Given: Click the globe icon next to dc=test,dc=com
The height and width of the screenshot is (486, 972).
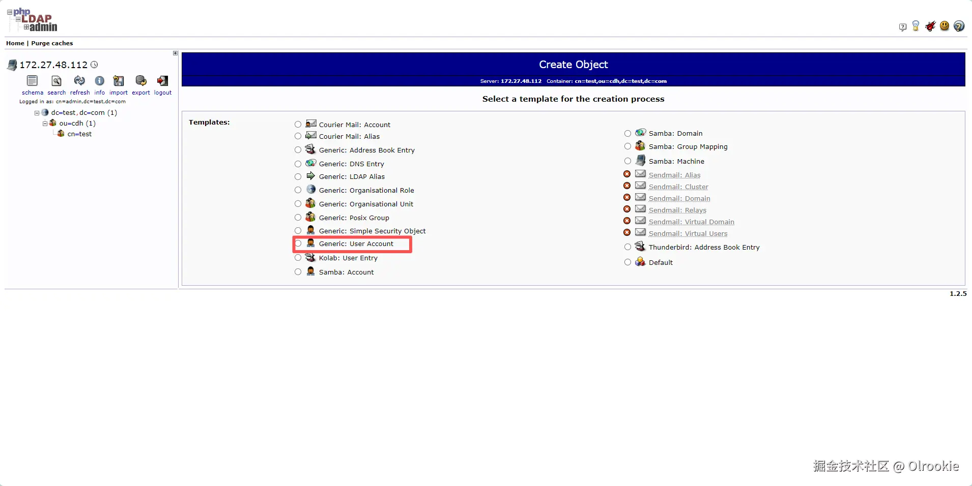Looking at the screenshot, I should click(x=45, y=112).
